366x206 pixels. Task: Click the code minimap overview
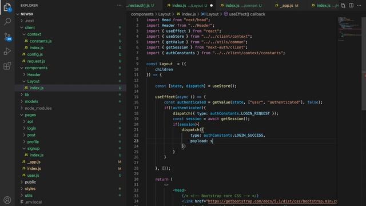[x=349, y=29]
